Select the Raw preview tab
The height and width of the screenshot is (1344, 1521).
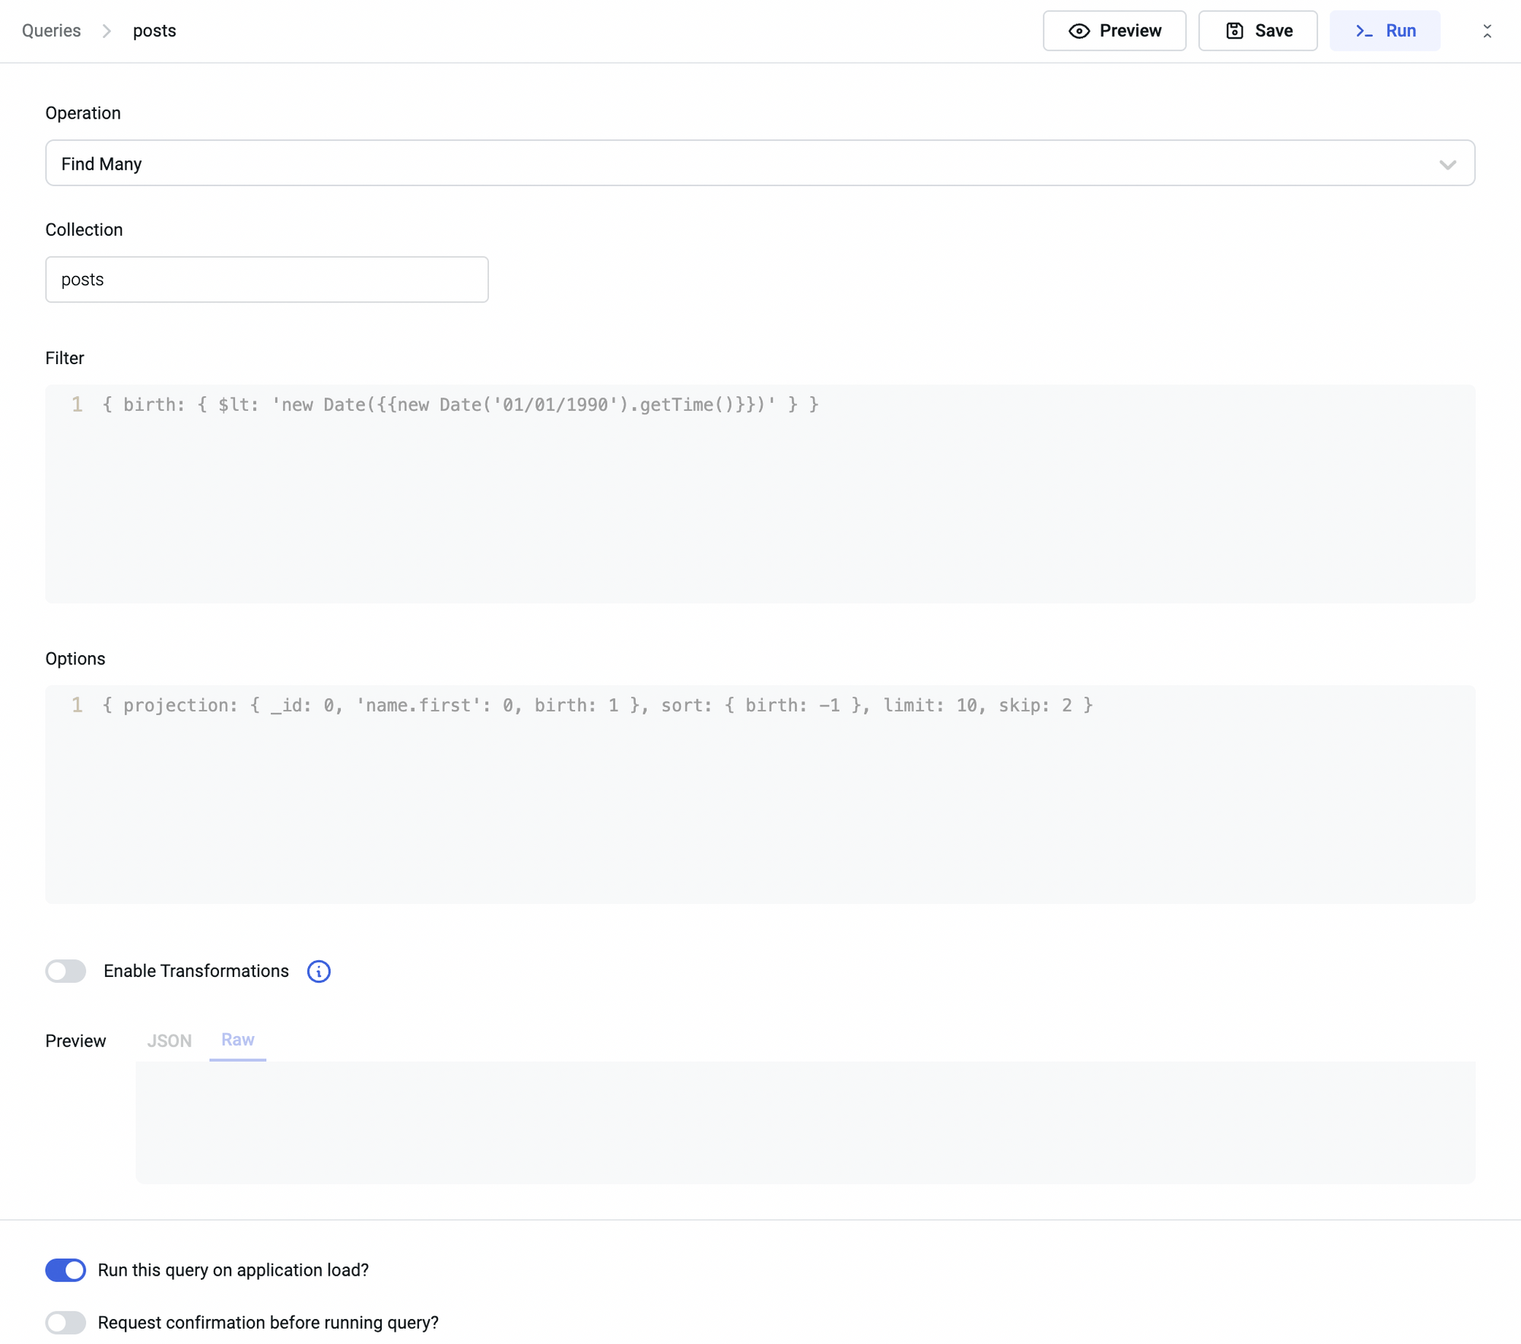[237, 1040]
